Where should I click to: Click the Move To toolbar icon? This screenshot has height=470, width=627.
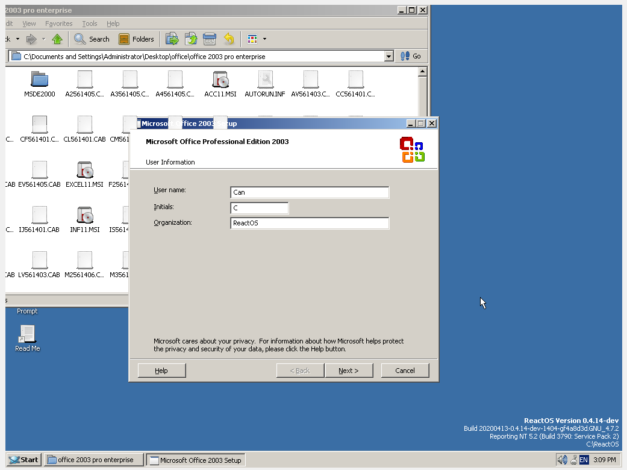click(x=172, y=39)
